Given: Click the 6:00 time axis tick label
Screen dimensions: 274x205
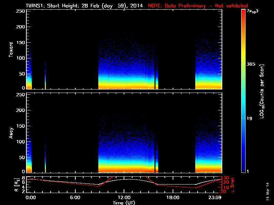Looking at the screenshot, I should click(75, 197).
